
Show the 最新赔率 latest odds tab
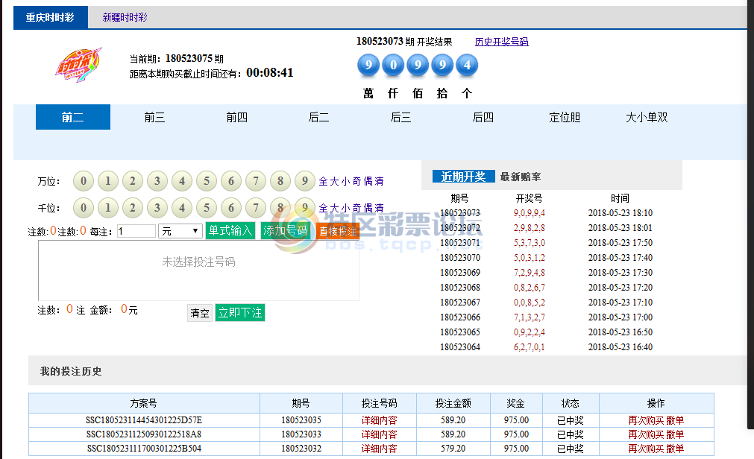(521, 177)
